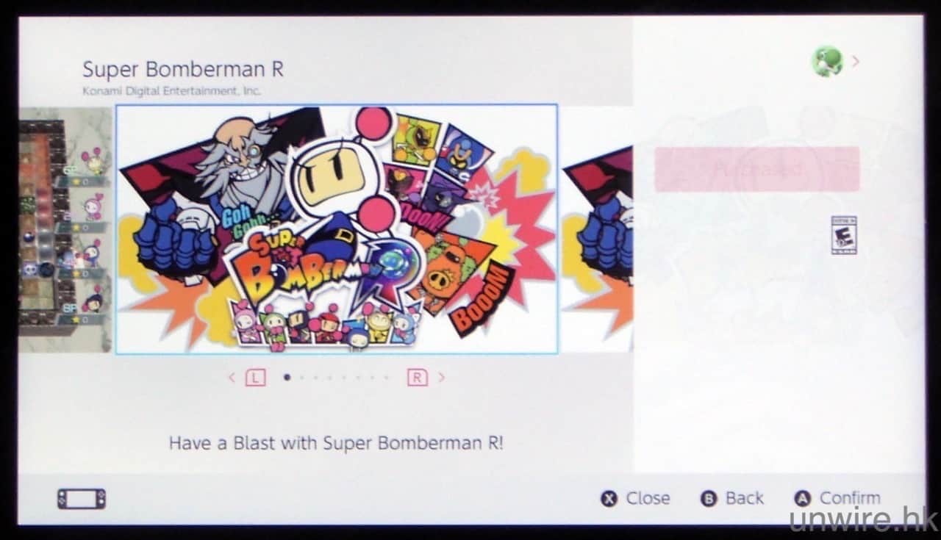The height and width of the screenshot is (540, 941).
Task: Select the gameplay screenshot thumbnail on left edge
Action: 65,229
